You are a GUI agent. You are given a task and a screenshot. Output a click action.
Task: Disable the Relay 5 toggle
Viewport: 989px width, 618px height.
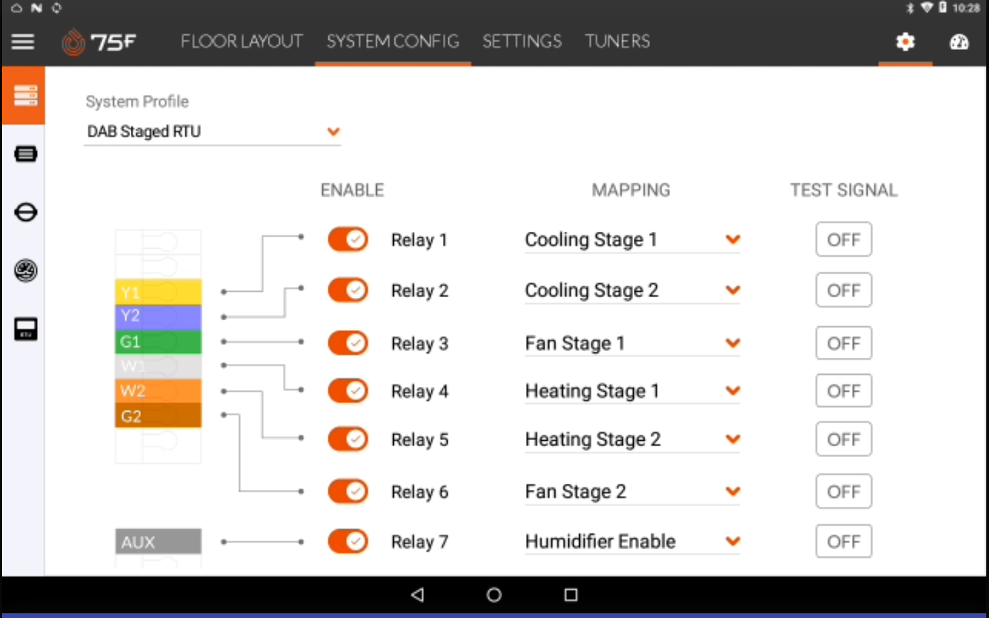(348, 439)
